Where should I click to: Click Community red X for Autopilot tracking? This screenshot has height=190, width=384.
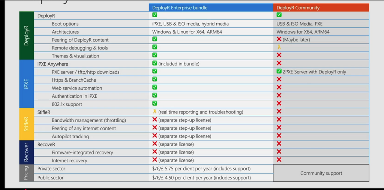(279, 136)
